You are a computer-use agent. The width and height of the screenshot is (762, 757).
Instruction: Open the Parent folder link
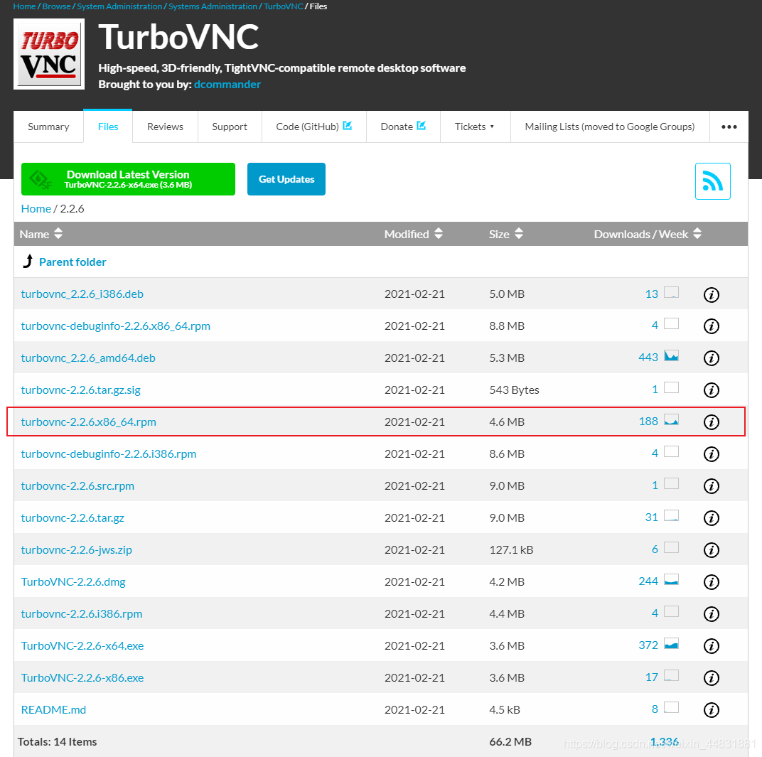click(x=73, y=262)
